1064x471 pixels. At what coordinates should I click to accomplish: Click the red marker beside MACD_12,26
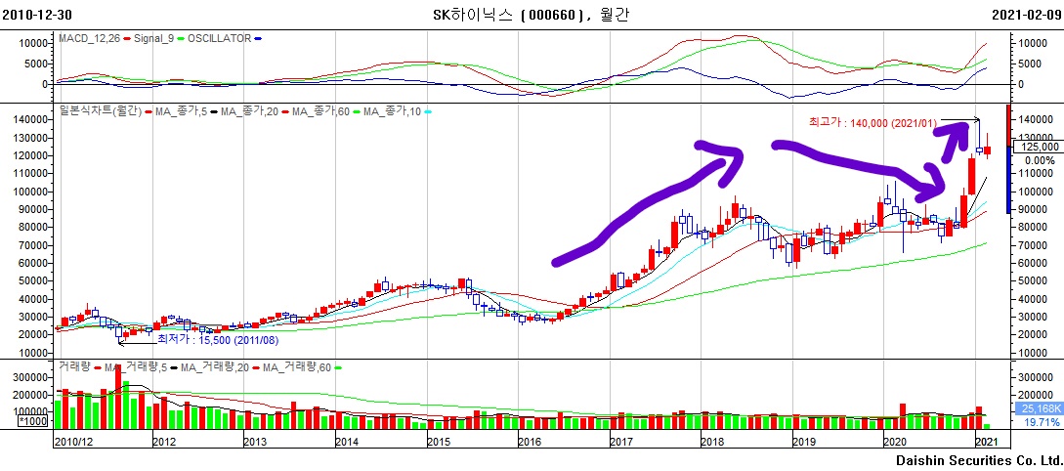click(126, 39)
